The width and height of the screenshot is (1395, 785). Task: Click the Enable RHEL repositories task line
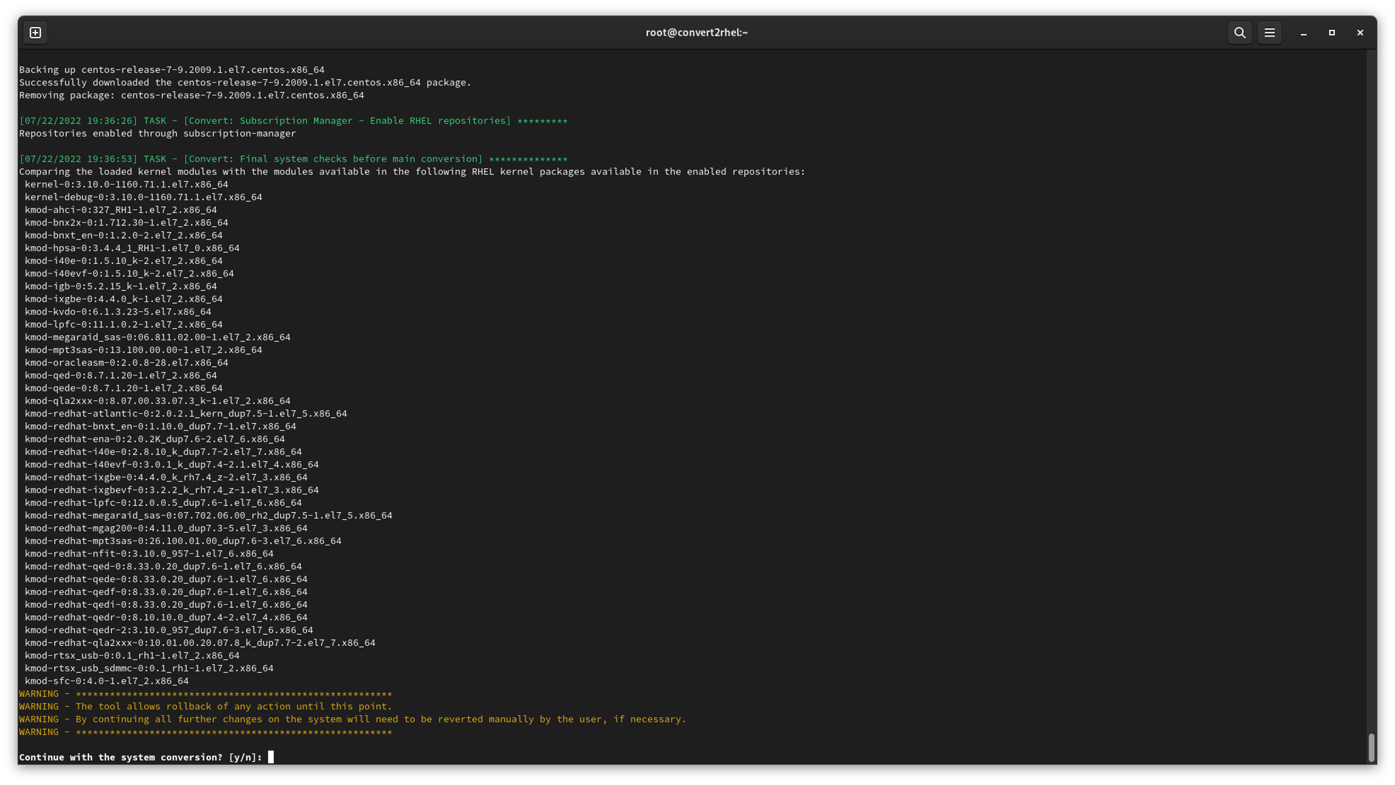click(x=293, y=120)
